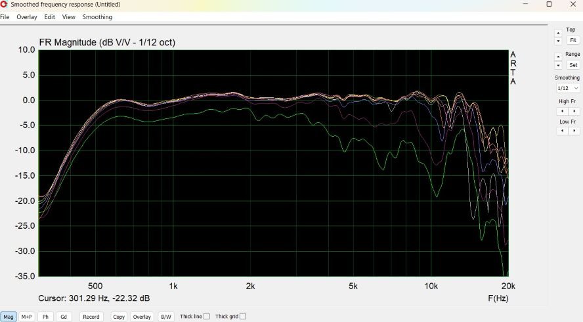Open the Smoothing menu
Viewport: 583px width, 322px height.
97,17
